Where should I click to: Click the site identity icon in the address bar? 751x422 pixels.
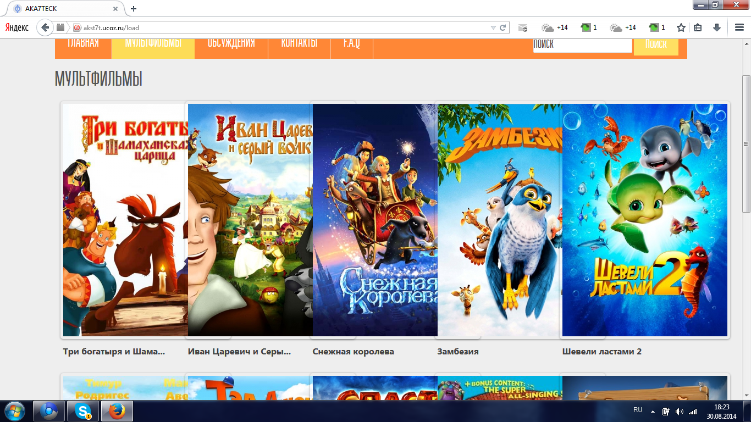pyautogui.click(x=77, y=27)
